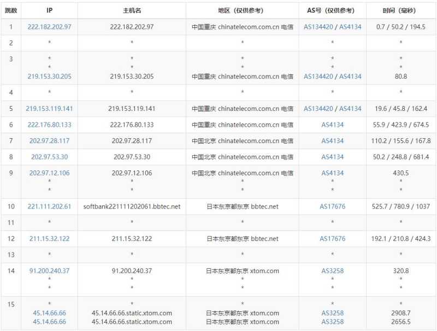Open IP link 221.111.202.61 for bbtec.net
Screen dimensions: 437x331
[x=49, y=206]
